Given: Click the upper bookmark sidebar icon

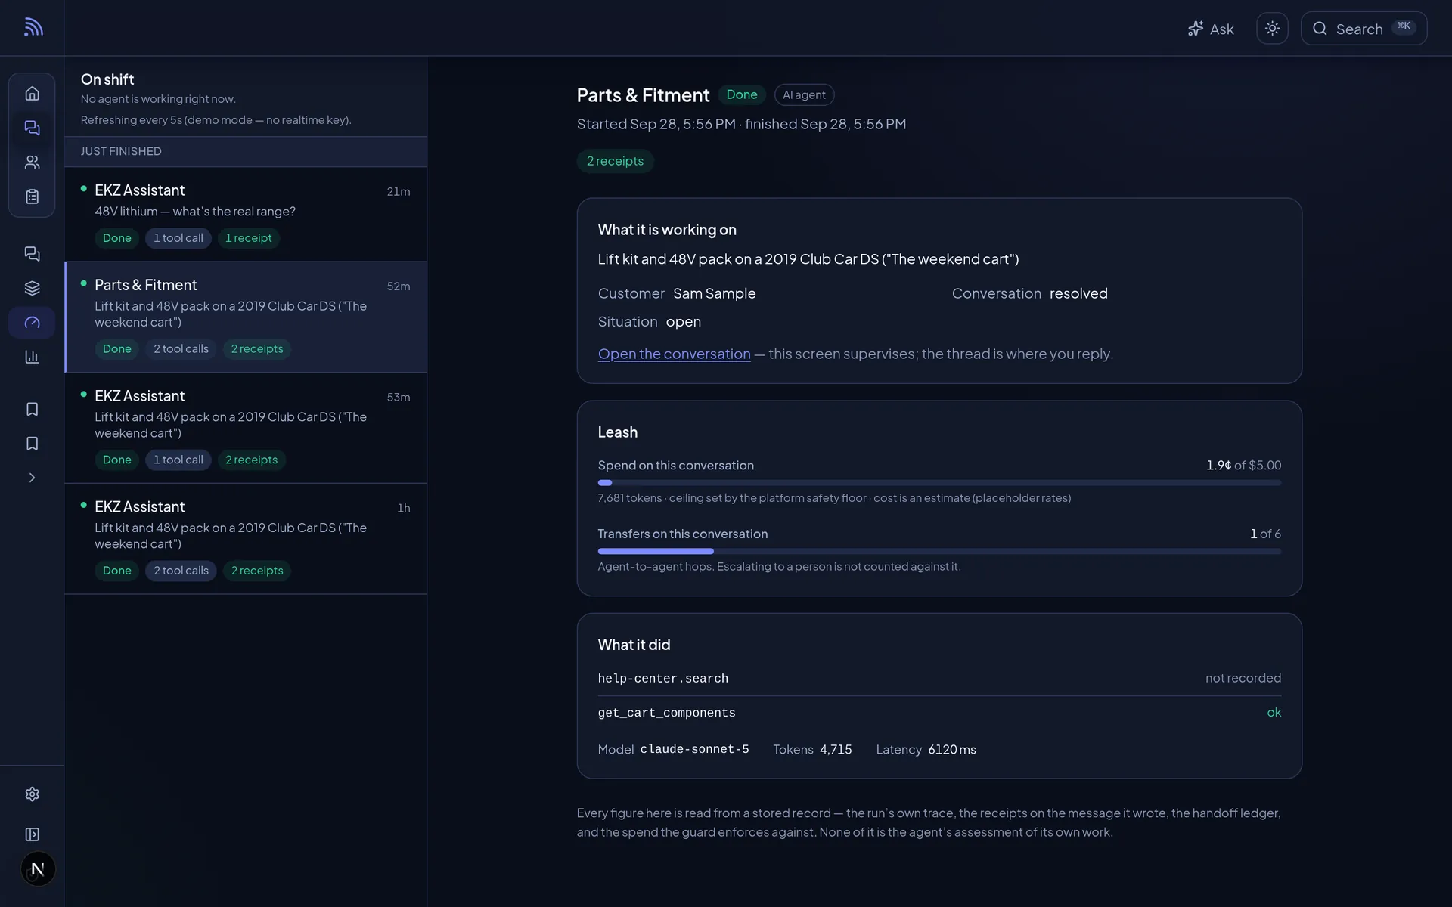Looking at the screenshot, I should [x=32, y=409].
